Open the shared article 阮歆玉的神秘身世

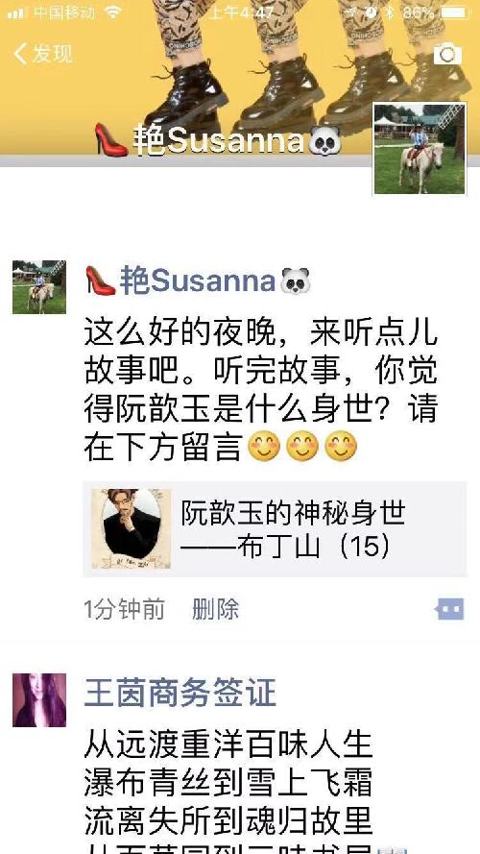pyautogui.click(x=275, y=529)
